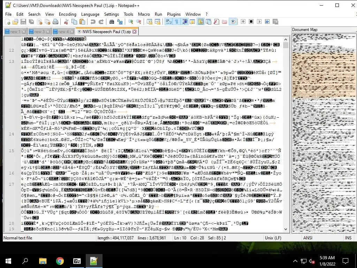The image size is (357, 268).
Task: Toggle the Document Map button
Action: tap(200, 22)
